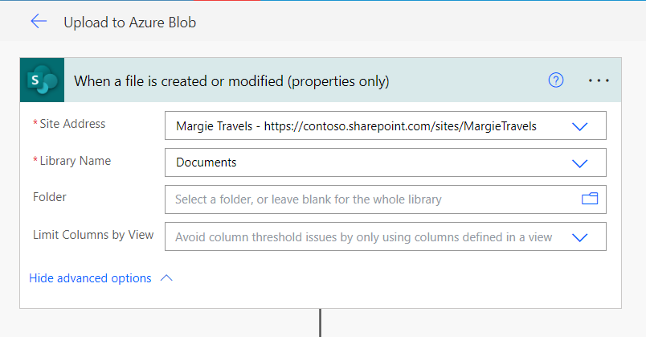Image resolution: width=646 pixels, height=337 pixels.
Task: Click the Upload to Azure Blob flow title
Action: click(x=130, y=23)
